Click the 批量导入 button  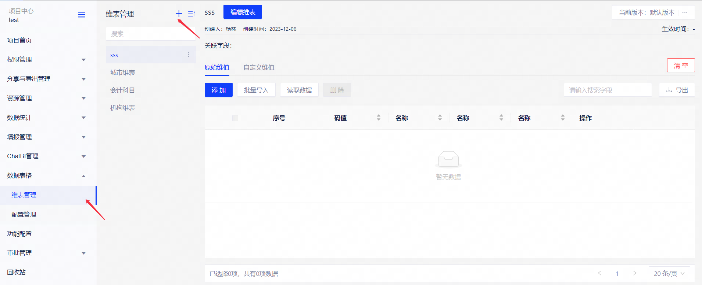click(x=256, y=90)
